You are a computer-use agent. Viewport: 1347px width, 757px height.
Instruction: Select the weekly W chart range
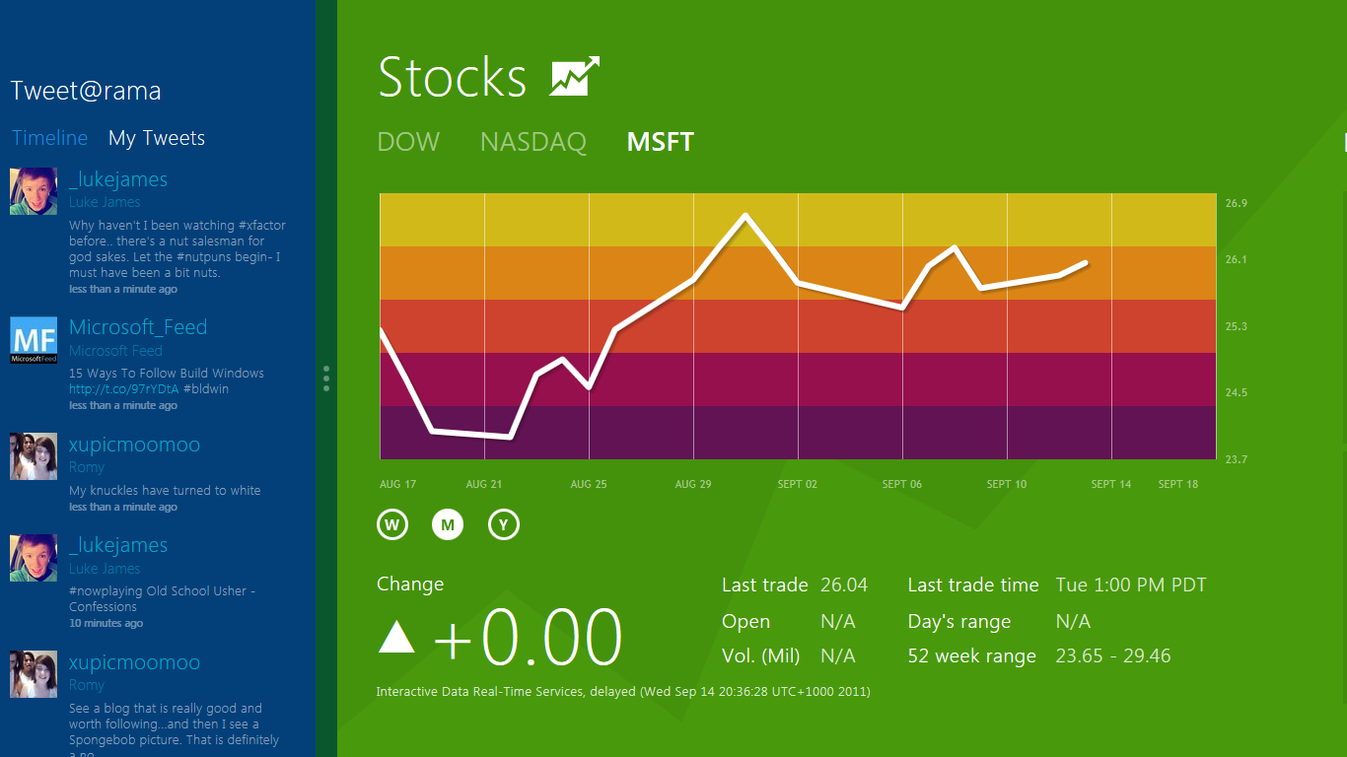click(391, 524)
